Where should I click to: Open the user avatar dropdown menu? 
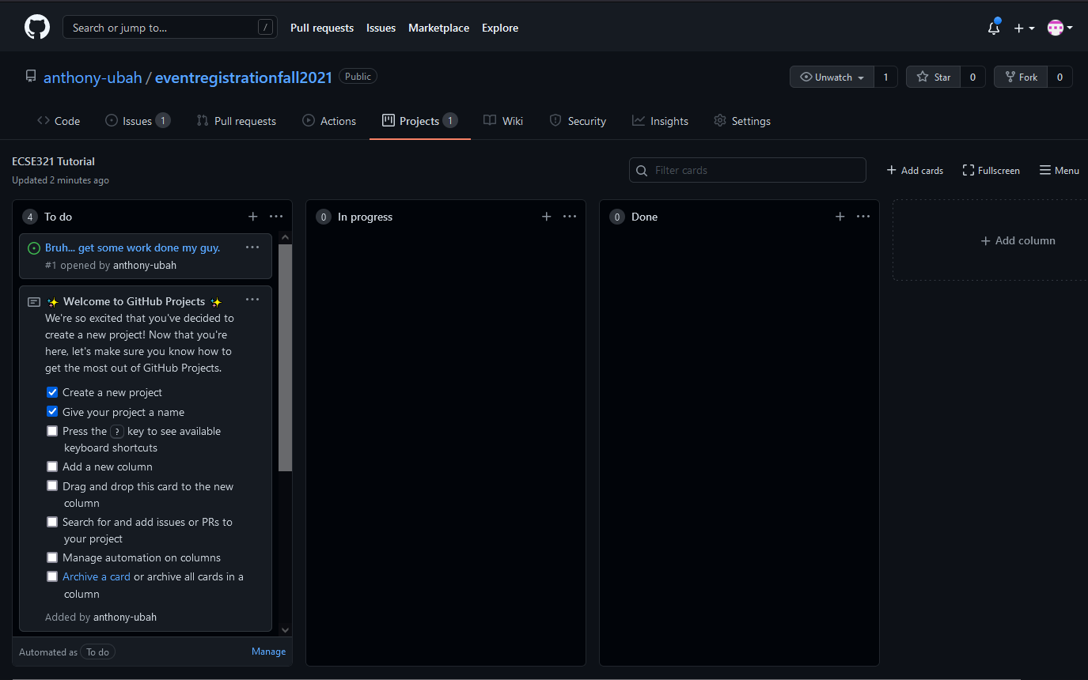point(1060,28)
